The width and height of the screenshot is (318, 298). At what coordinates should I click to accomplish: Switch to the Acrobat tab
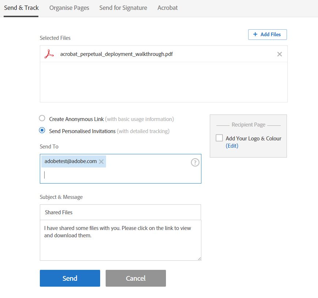pyautogui.click(x=167, y=7)
